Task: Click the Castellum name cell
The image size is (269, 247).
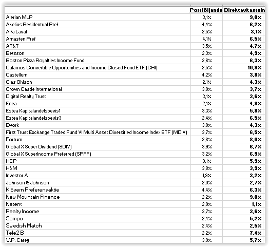Action: click(98, 75)
